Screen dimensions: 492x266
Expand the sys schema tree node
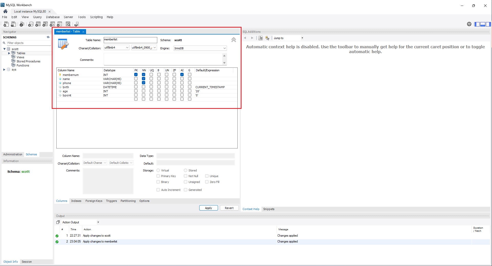pyautogui.click(x=4, y=70)
